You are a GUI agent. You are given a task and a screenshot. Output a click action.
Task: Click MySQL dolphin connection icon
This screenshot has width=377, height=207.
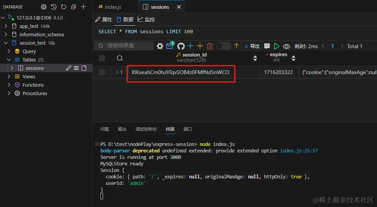point(11,18)
